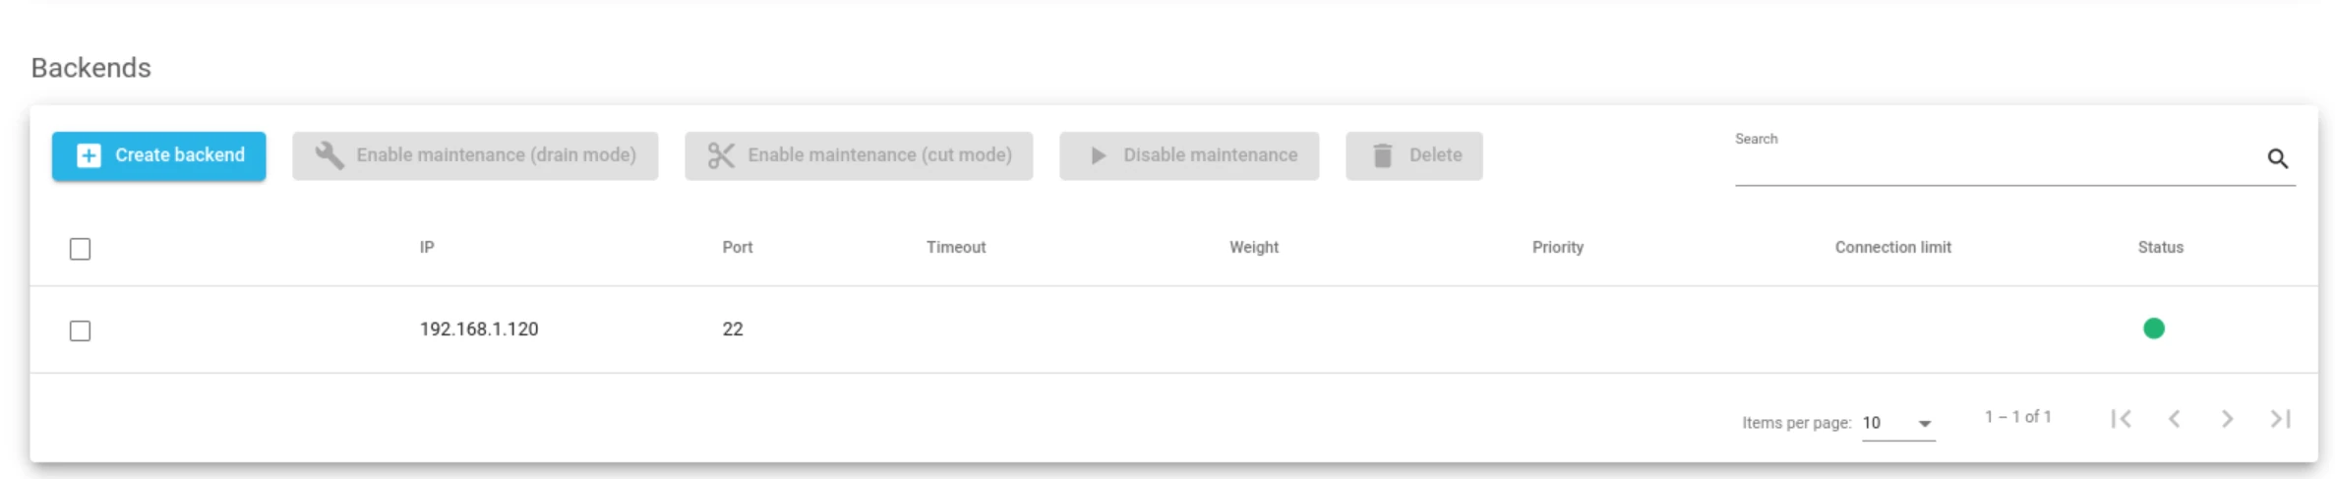Select the 192.168.1.120 IP cell
This screenshot has height=479, width=2335.
pyautogui.click(x=479, y=329)
